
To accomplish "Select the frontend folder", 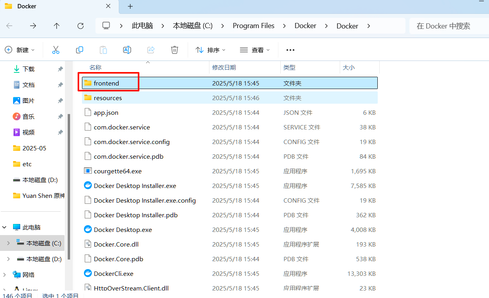I will click(x=230, y=83).
